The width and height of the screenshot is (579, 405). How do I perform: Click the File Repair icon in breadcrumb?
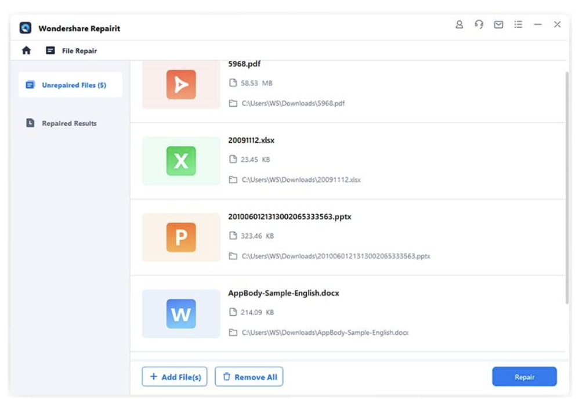pyautogui.click(x=50, y=50)
